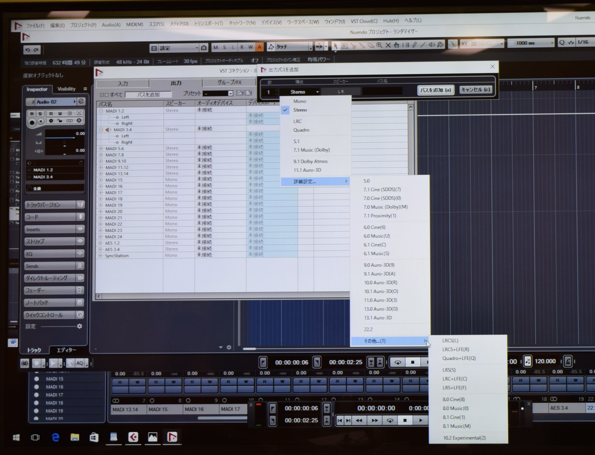Click VST Connections horizontal scrollbar left arrow
This screenshot has width=595, height=455.
pyautogui.click(x=99, y=296)
